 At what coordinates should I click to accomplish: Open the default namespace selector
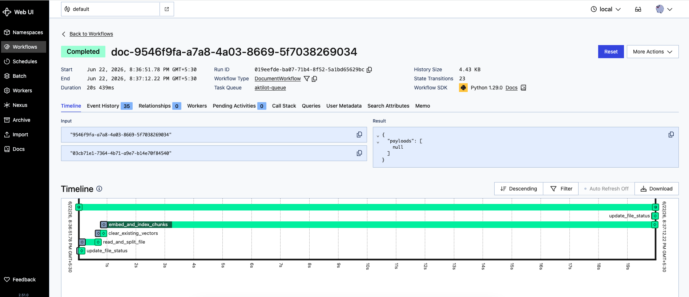pyautogui.click(x=110, y=9)
